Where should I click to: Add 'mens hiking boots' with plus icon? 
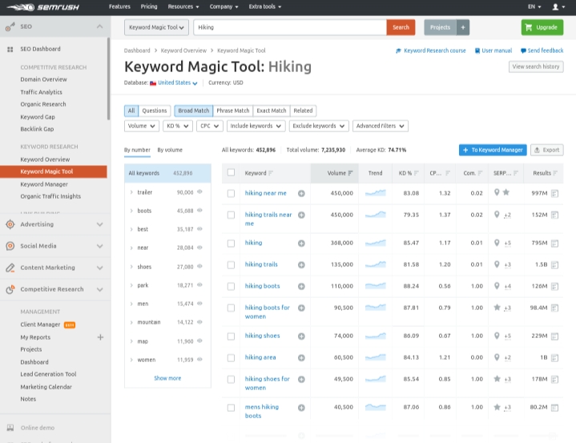[x=301, y=408]
